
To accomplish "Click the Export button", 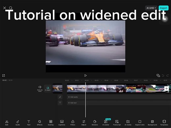I will (x=163, y=8).
